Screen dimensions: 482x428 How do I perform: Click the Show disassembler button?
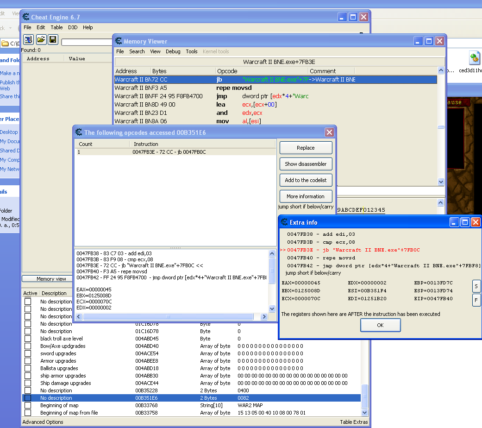(306, 164)
